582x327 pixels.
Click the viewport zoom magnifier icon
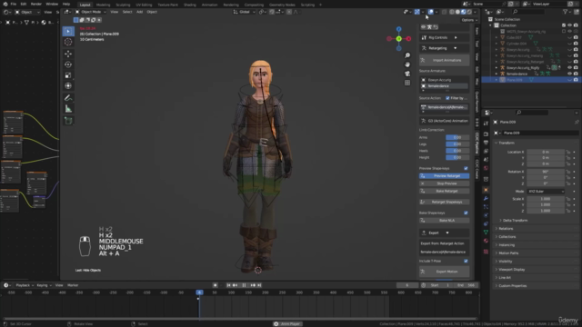(407, 55)
